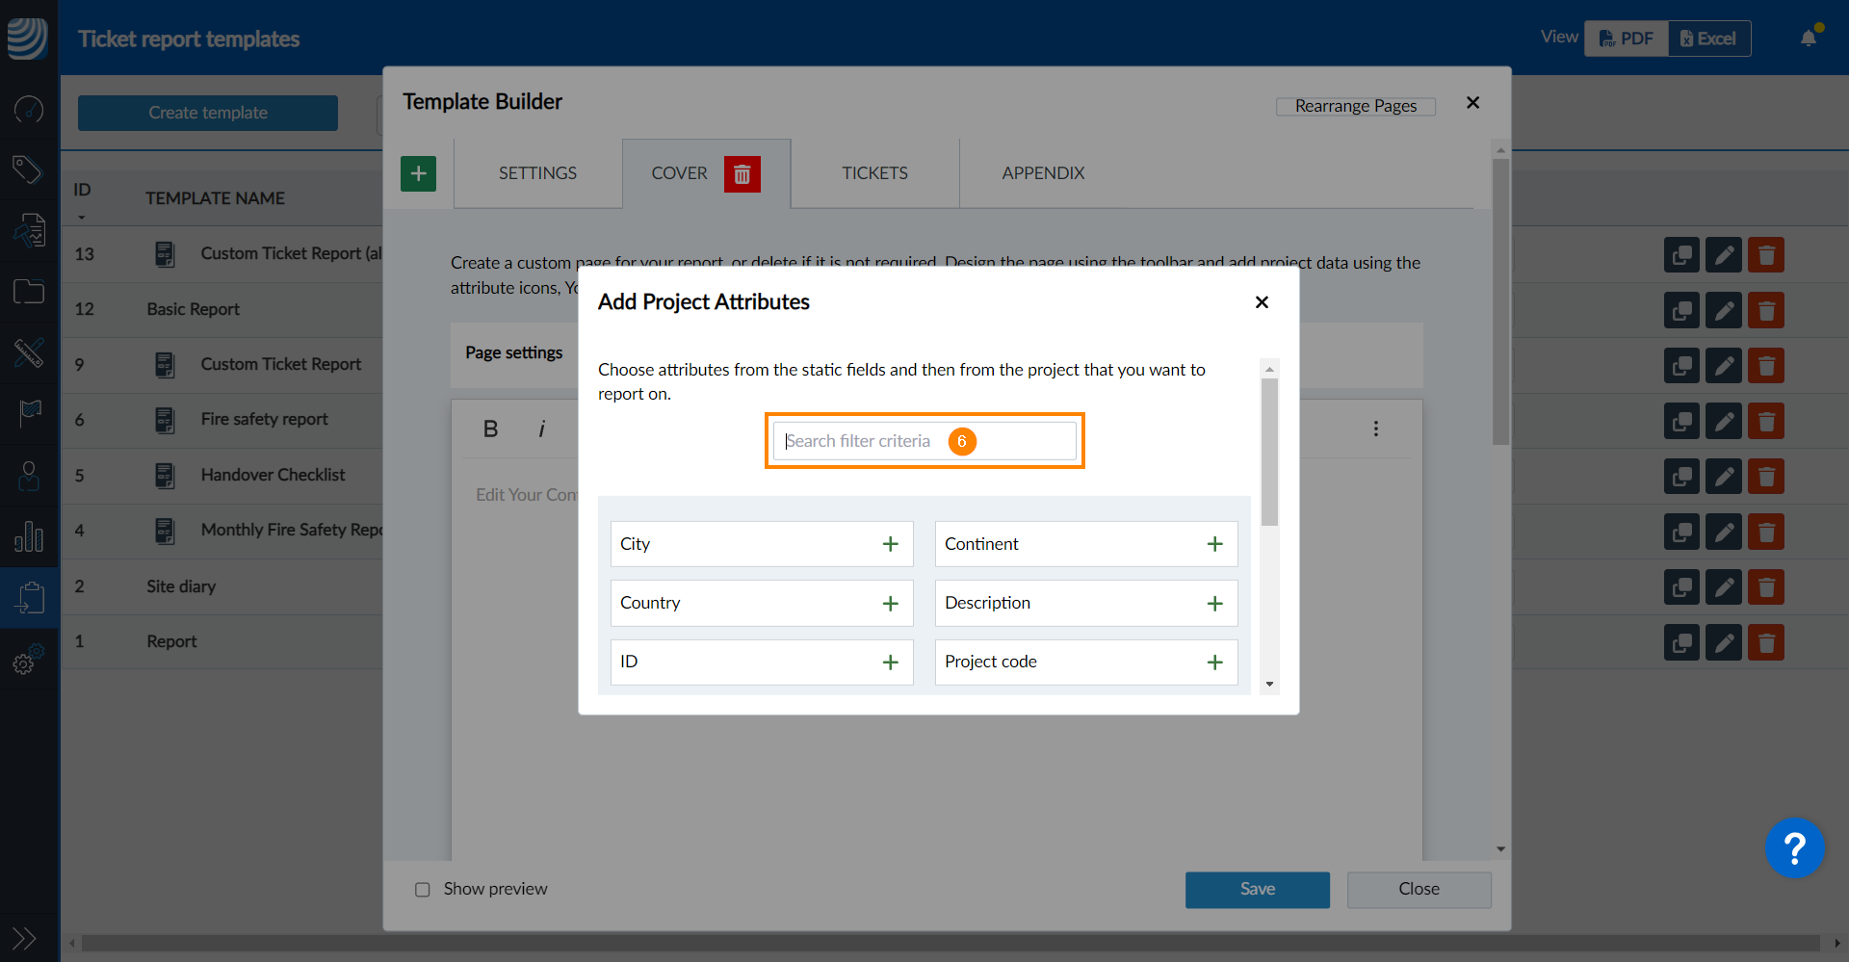Open the editor three-dot more options menu

1375,429
